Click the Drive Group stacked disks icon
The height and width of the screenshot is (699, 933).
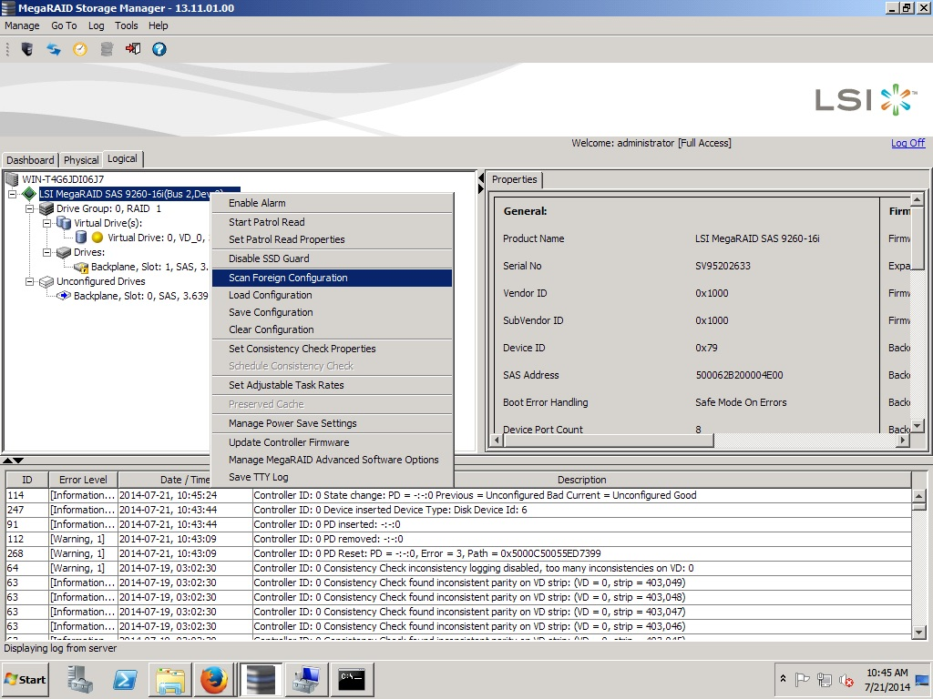pos(46,208)
